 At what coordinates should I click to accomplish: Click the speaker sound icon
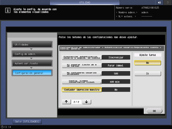pos(159,2)
